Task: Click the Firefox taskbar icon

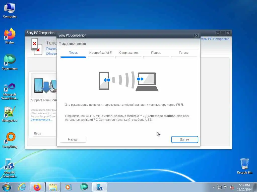Action: pyautogui.click(x=37, y=187)
